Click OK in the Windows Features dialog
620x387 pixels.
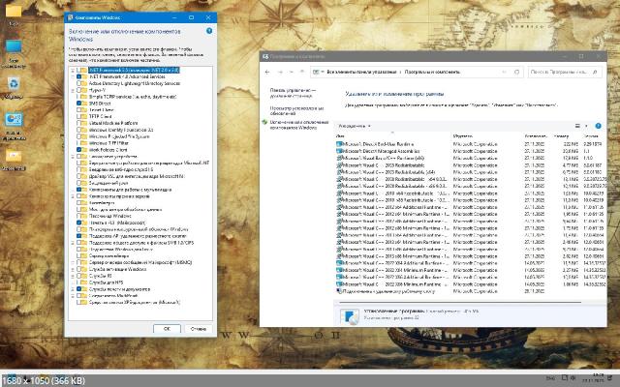click(167, 328)
